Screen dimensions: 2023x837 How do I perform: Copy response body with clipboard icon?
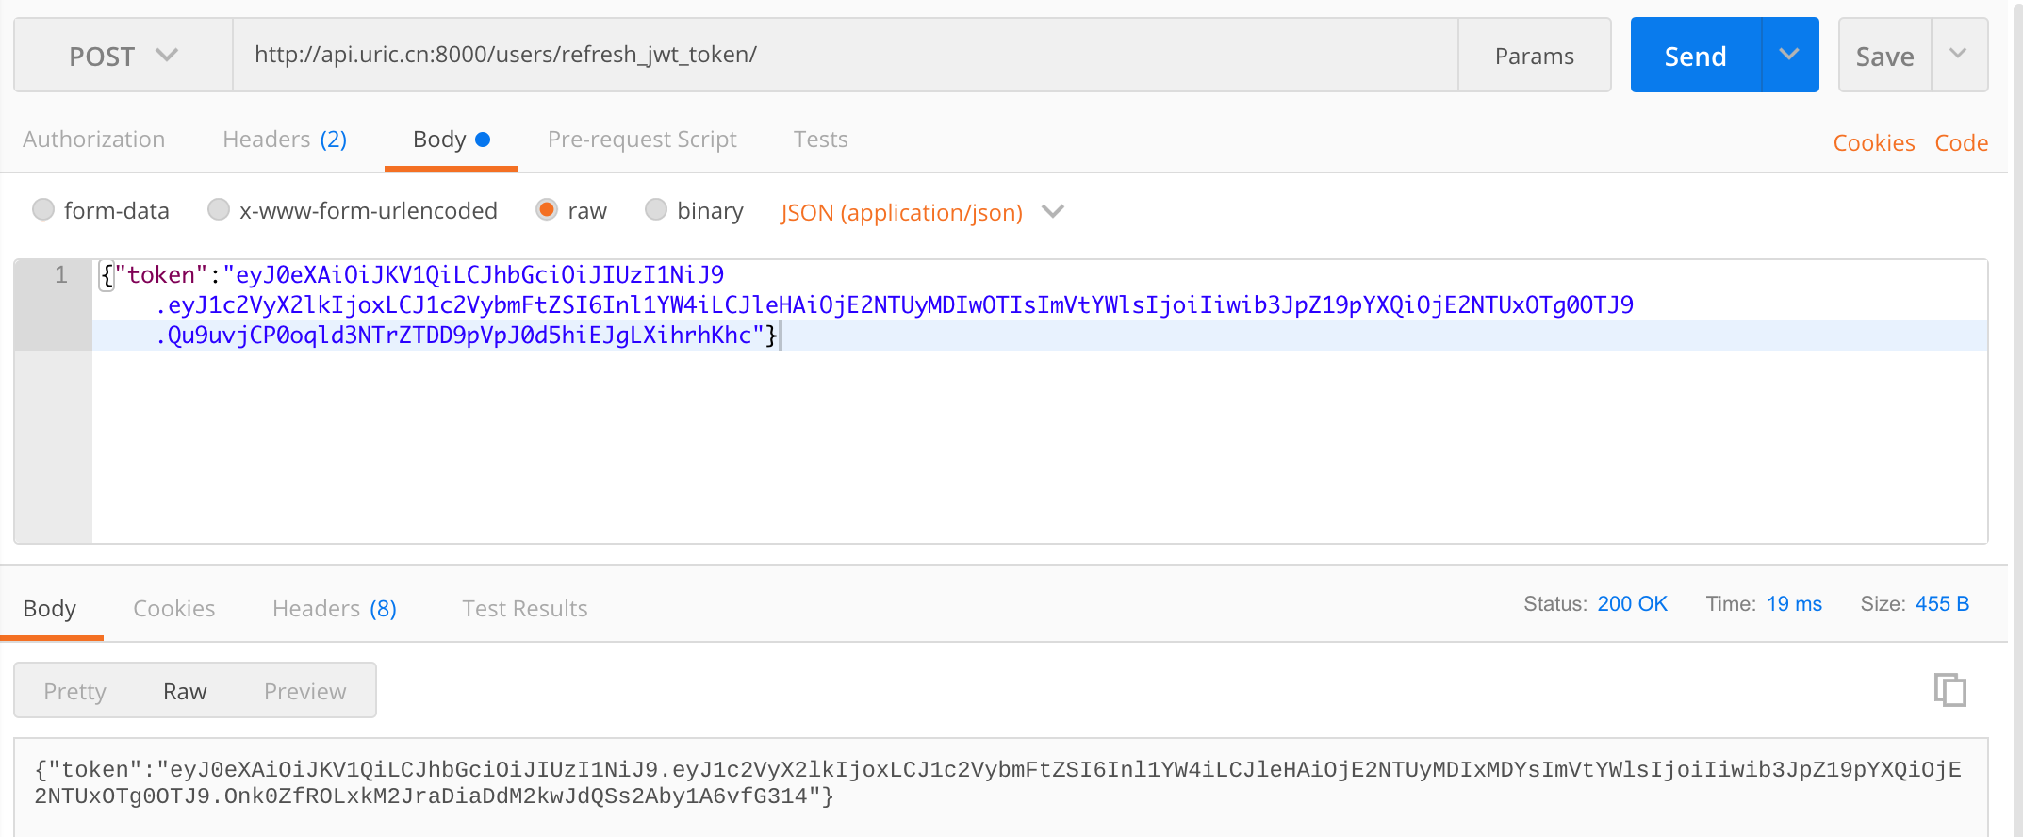[1949, 690]
